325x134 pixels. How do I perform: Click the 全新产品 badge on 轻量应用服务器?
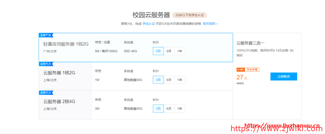(x=46, y=35)
